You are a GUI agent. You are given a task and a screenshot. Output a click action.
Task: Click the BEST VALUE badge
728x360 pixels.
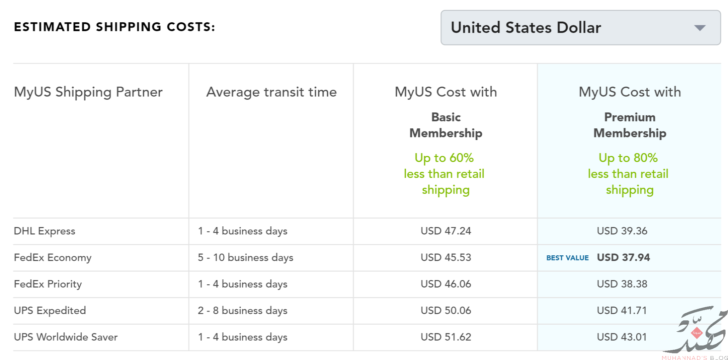[x=567, y=258]
